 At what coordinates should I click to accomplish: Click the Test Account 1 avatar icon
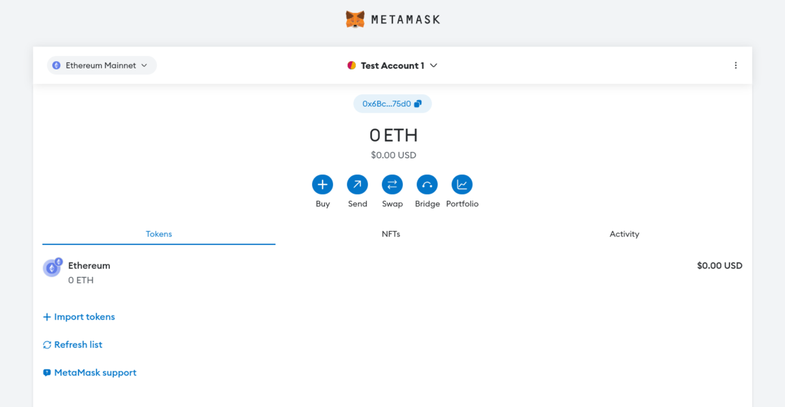(352, 65)
